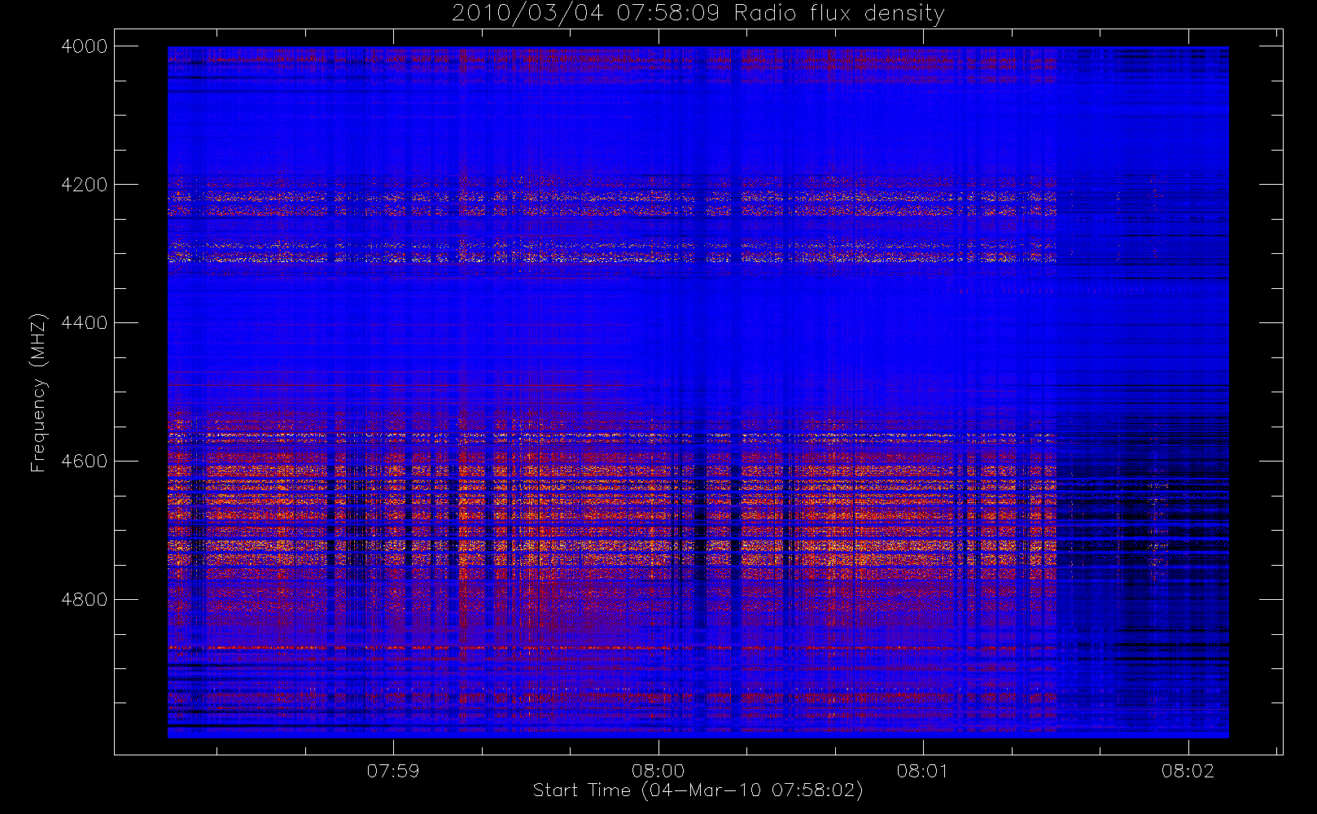
Task: Click the 08:00 time axis label
Action: click(658, 771)
